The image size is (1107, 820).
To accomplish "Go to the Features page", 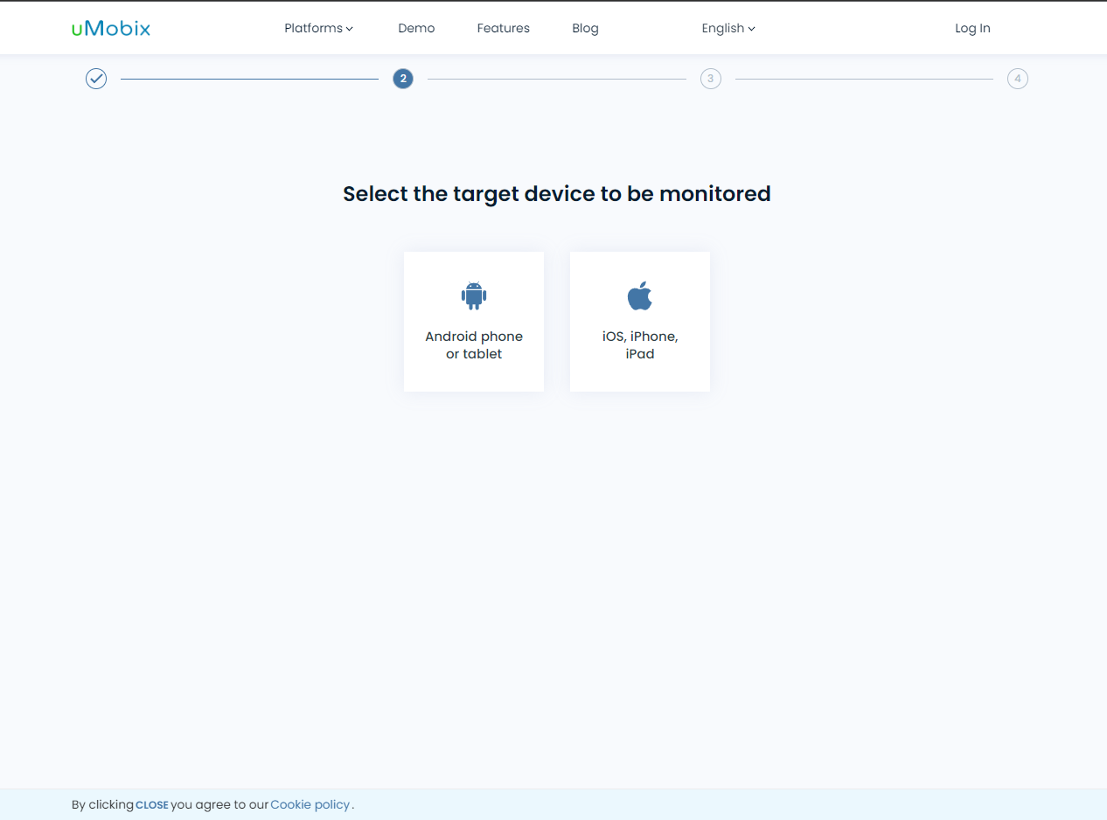I will [503, 28].
